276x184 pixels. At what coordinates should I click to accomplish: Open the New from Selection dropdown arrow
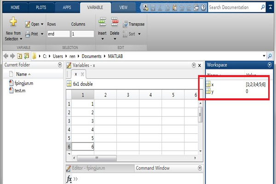pos(21,39)
